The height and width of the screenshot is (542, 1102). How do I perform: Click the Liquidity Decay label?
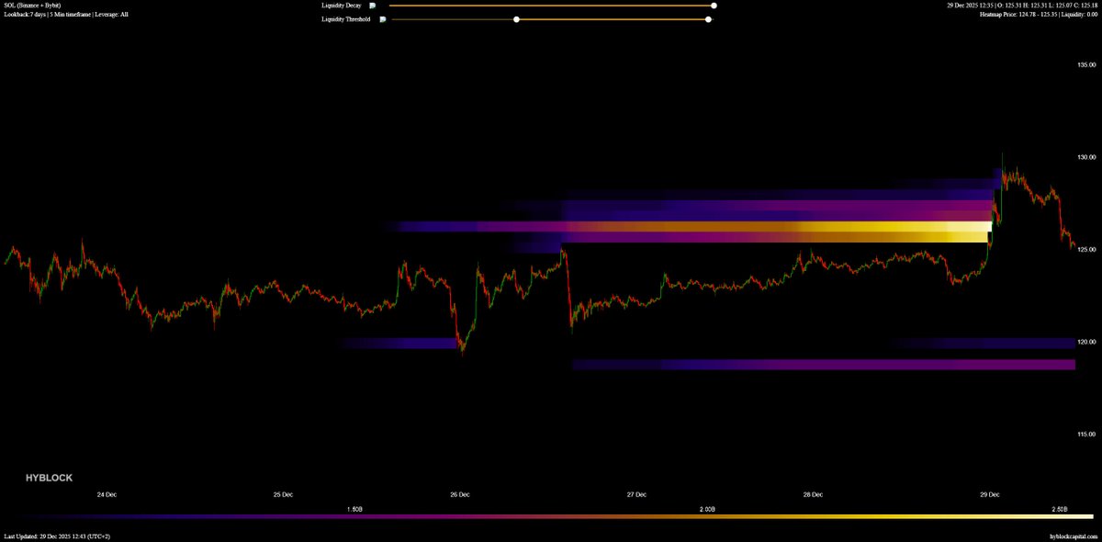[341, 6]
